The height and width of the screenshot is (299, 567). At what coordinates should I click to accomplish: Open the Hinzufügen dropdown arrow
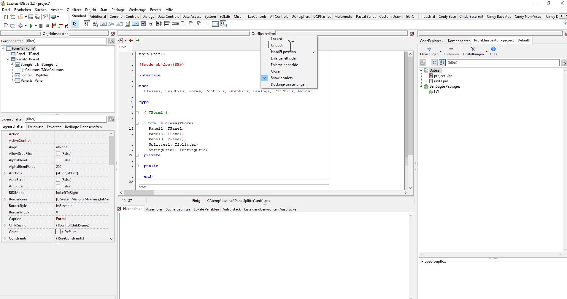pos(441,51)
